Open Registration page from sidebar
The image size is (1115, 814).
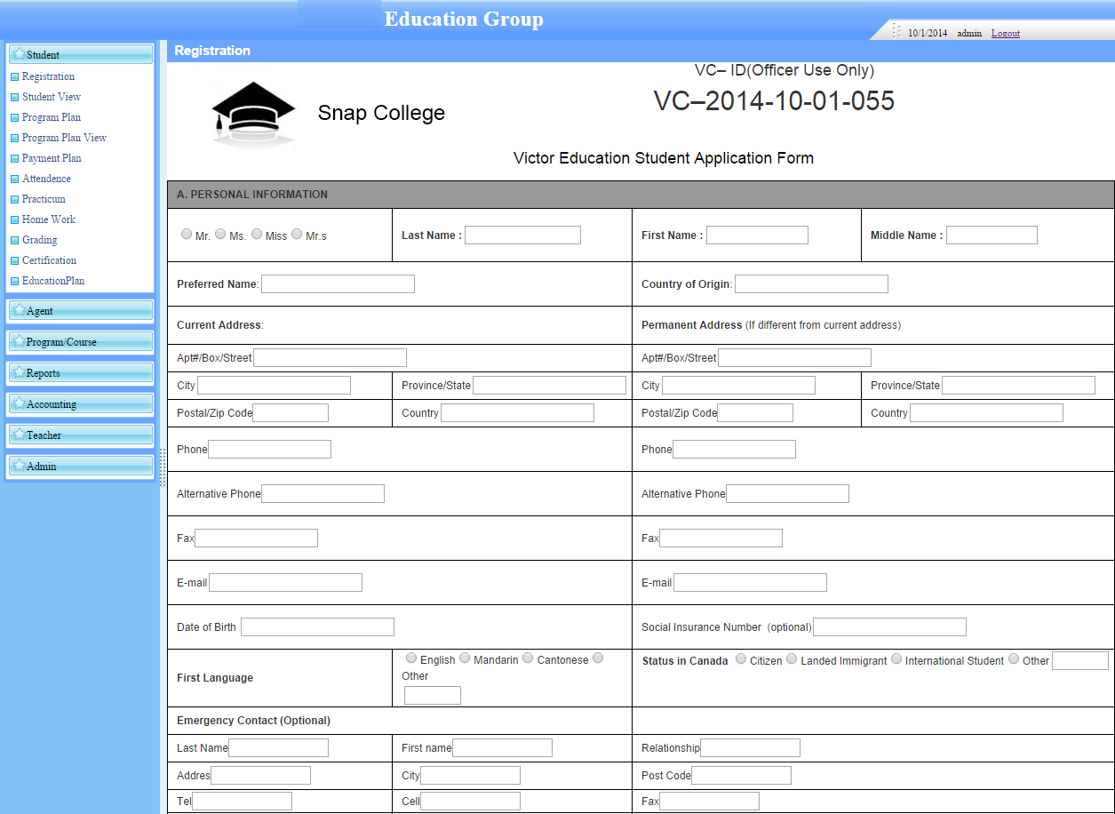[x=48, y=76]
